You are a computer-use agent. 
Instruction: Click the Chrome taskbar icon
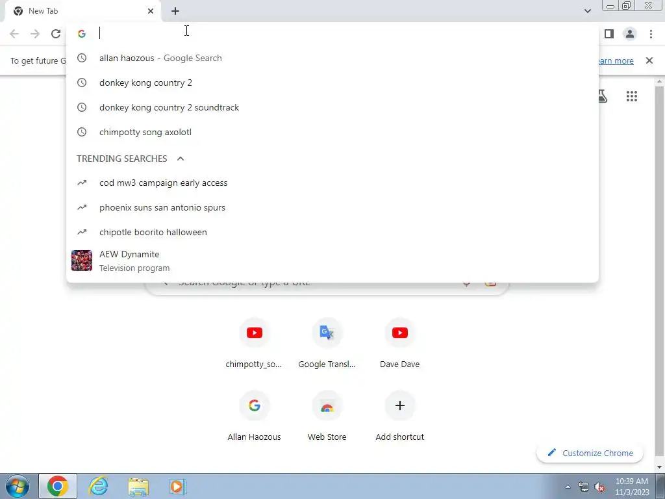coord(58,486)
